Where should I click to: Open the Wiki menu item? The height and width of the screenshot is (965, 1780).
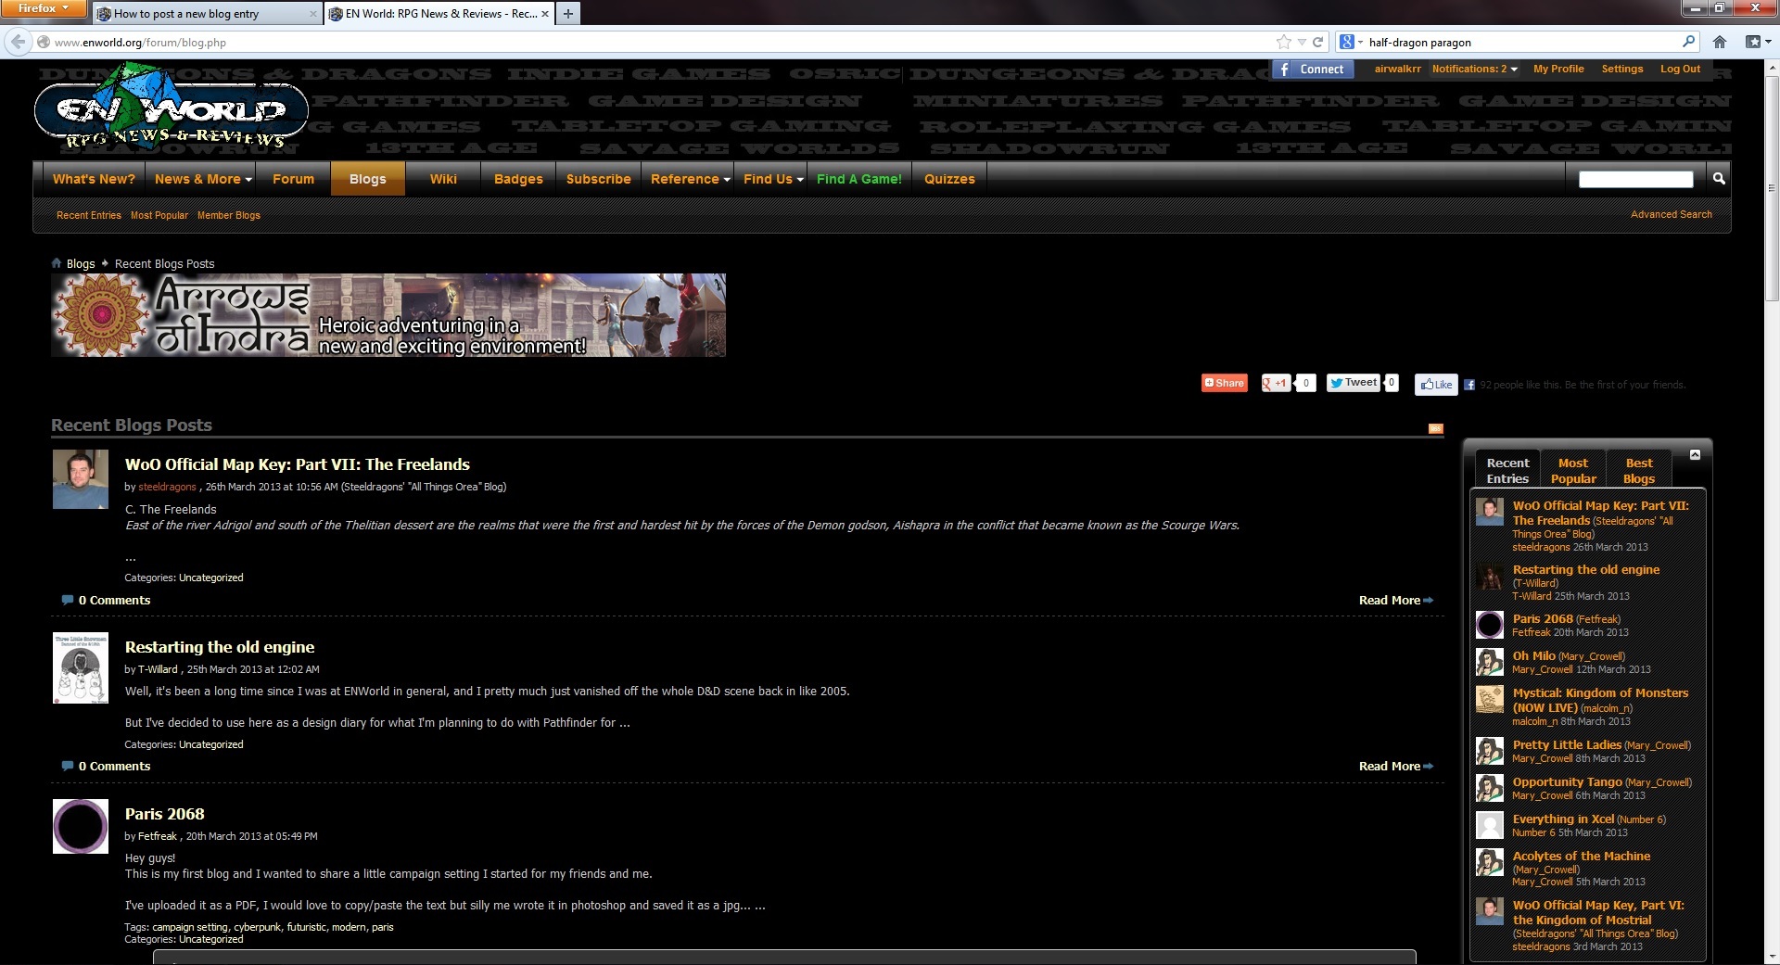click(x=443, y=179)
